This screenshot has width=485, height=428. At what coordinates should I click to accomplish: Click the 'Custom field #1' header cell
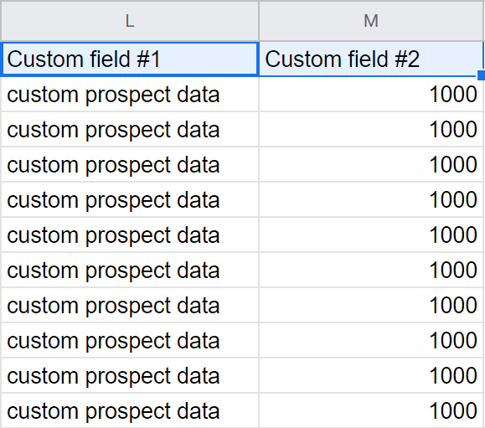pyautogui.click(x=130, y=59)
